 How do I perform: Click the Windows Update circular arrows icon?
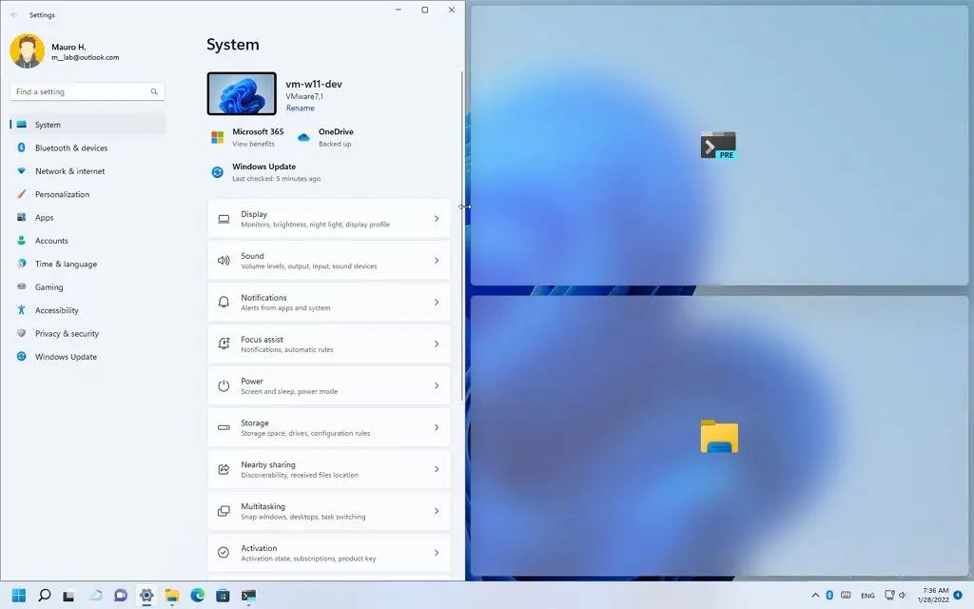click(x=218, y=172)
